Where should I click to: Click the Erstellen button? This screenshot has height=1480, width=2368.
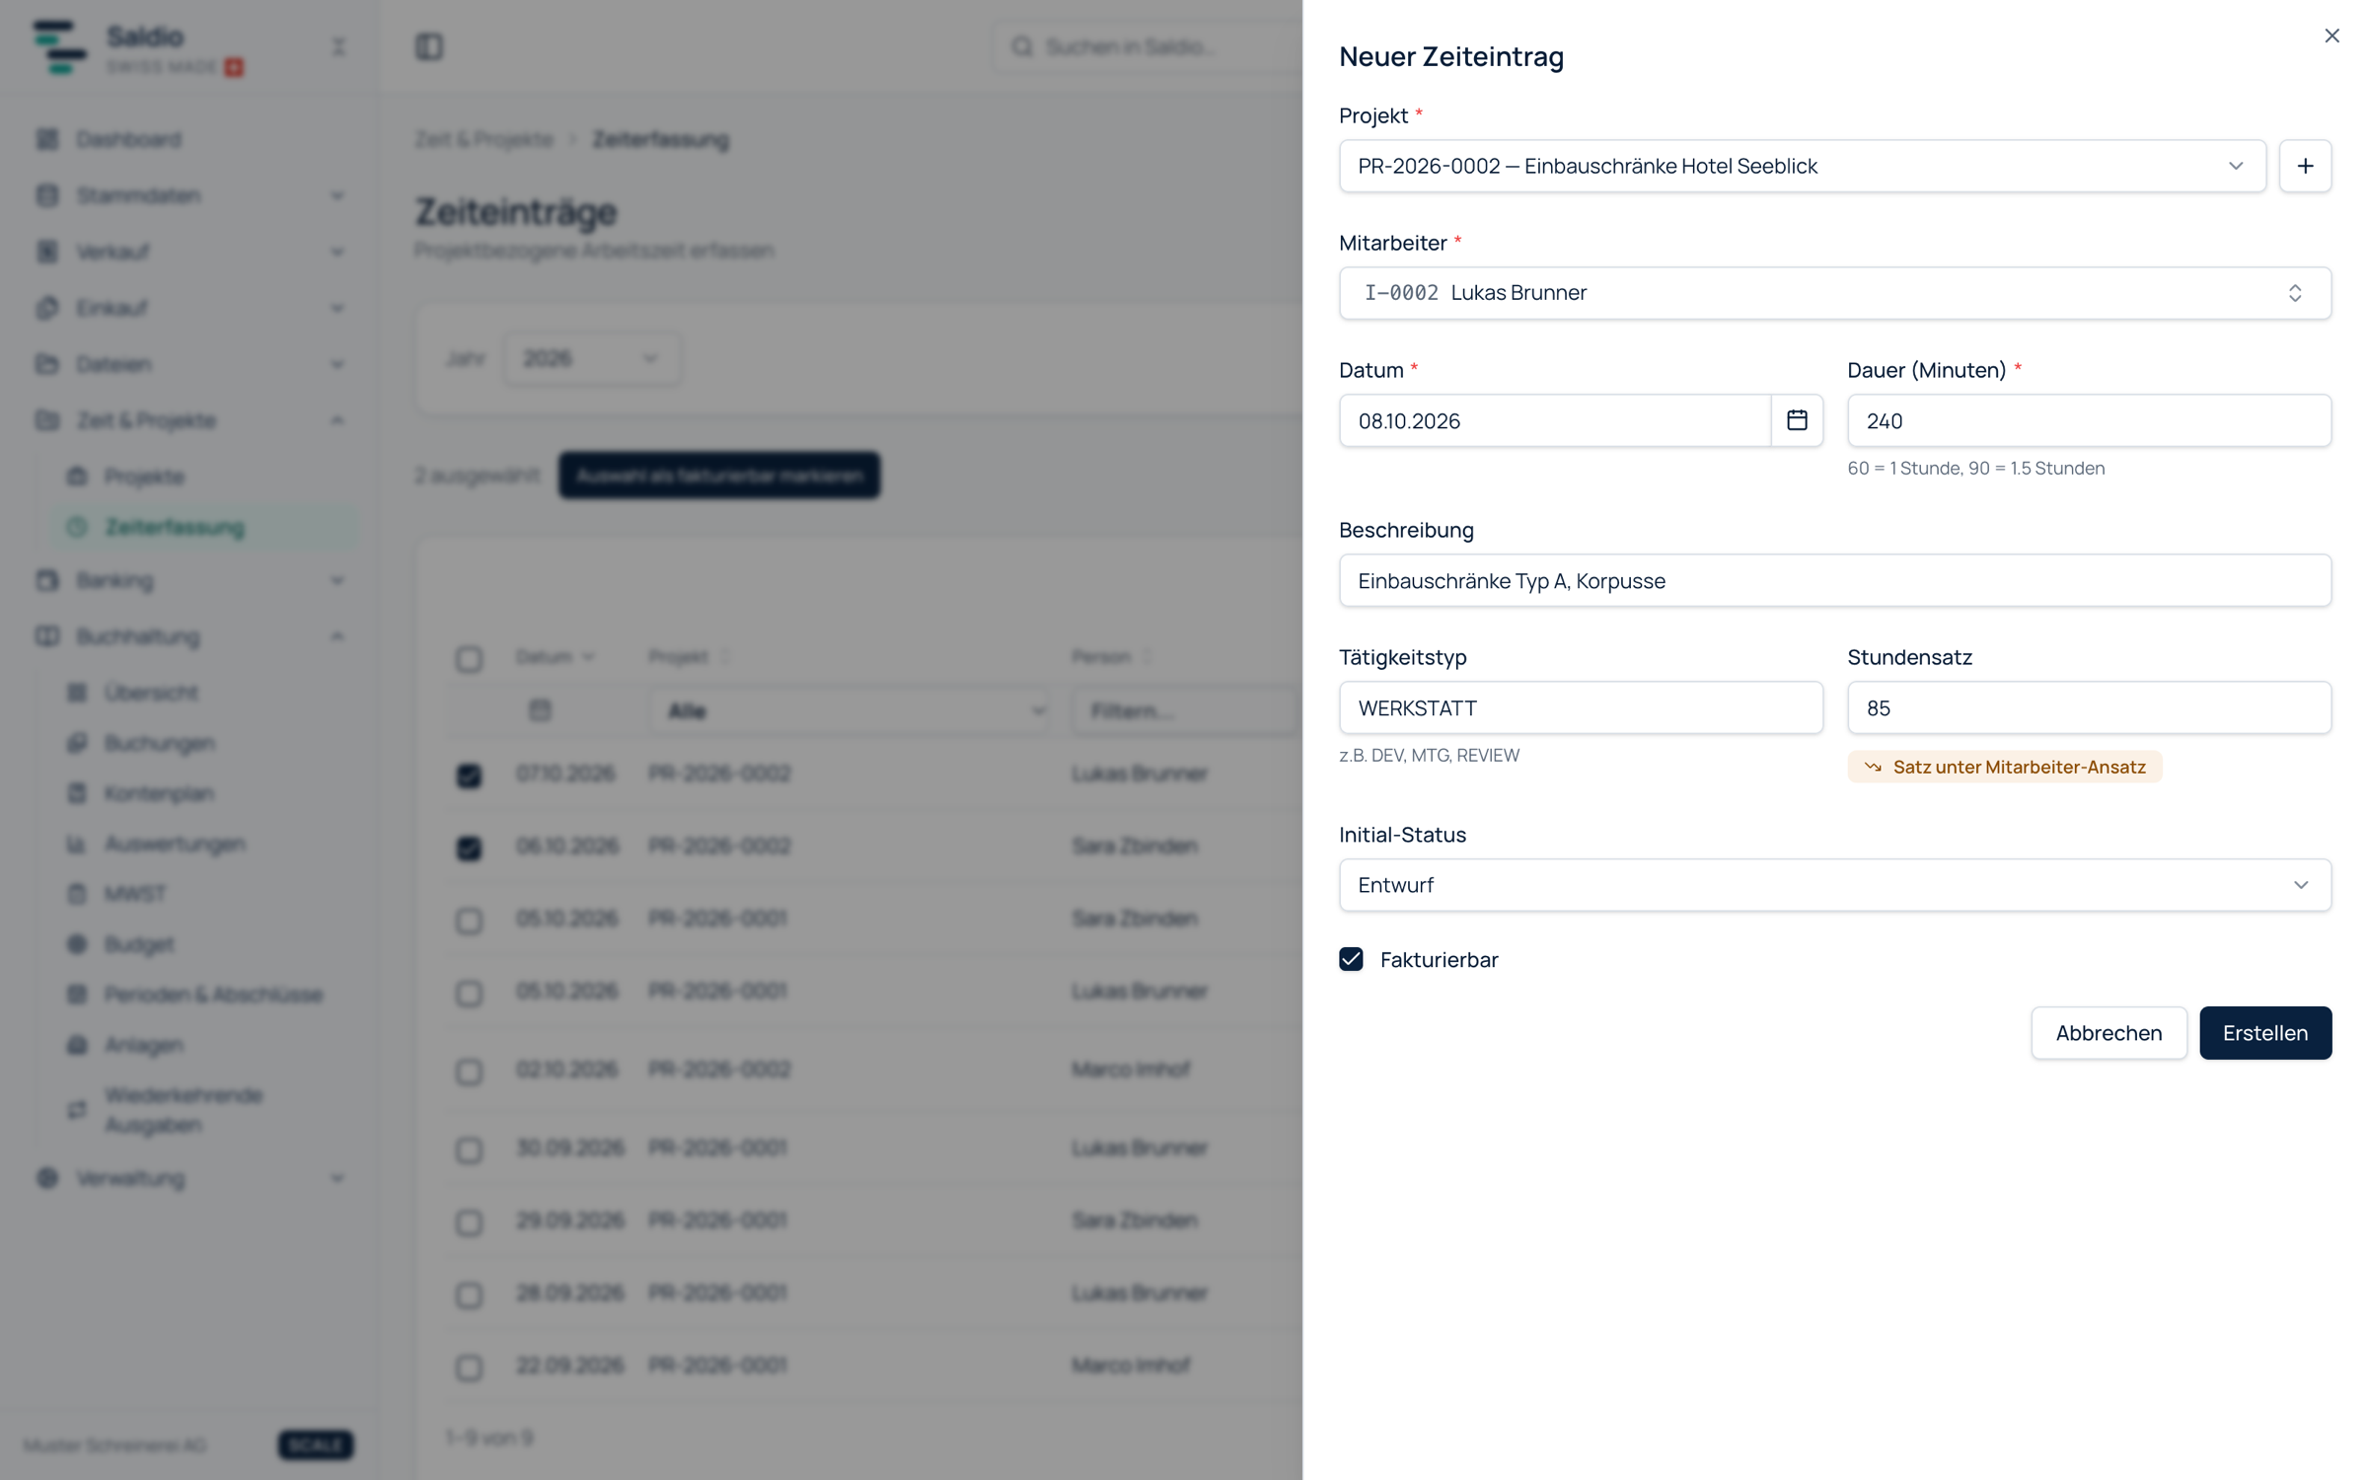[2265, 1033]
